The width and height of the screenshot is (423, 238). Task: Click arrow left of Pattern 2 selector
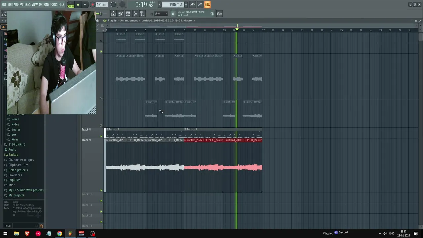coord(160,4)
